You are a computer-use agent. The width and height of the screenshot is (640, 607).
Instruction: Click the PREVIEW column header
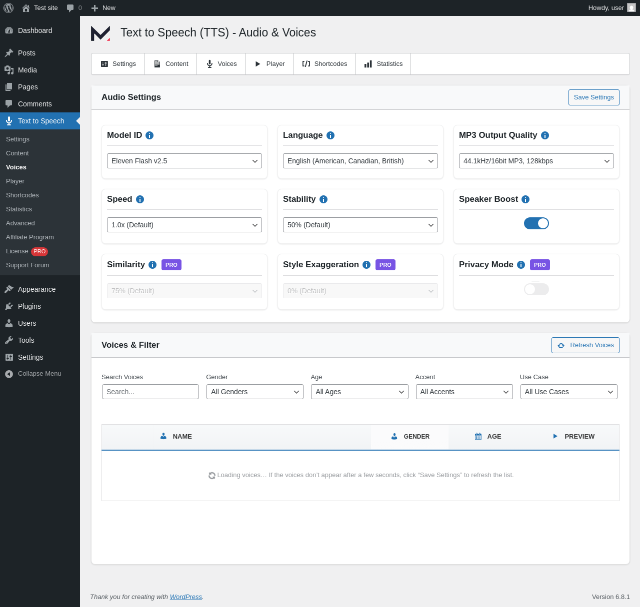(573, 436)
